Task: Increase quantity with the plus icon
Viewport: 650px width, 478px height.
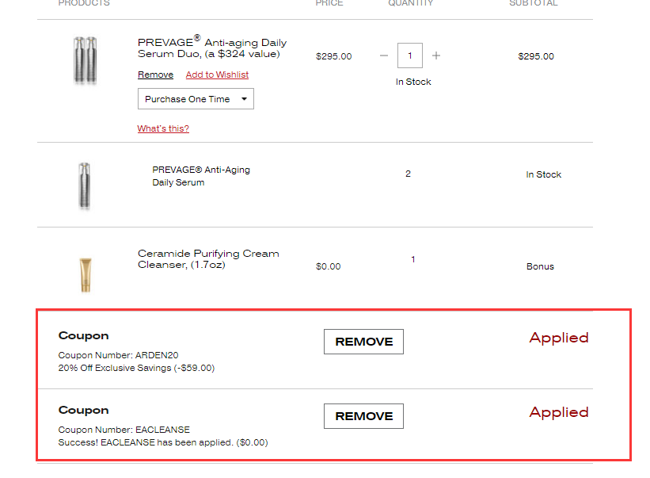Action: (x=436, y=56)
